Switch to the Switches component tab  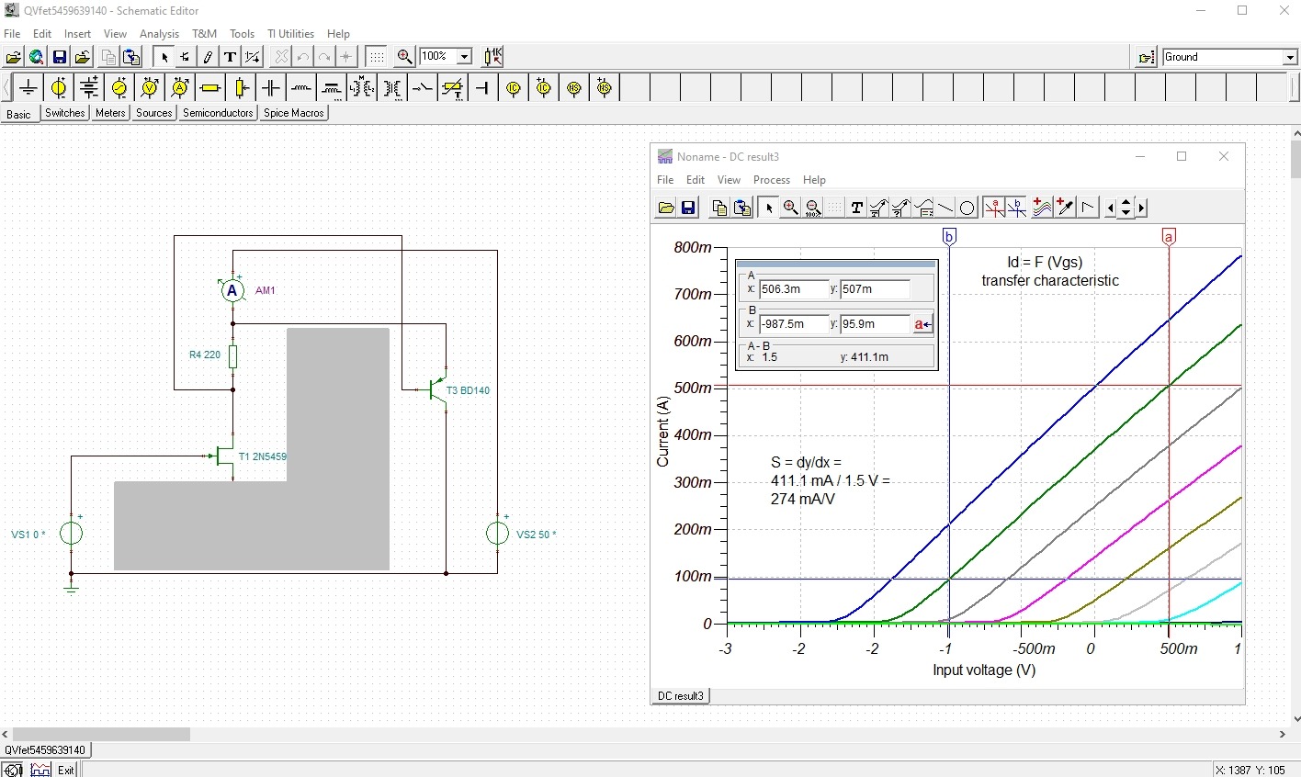click(65, 113)
